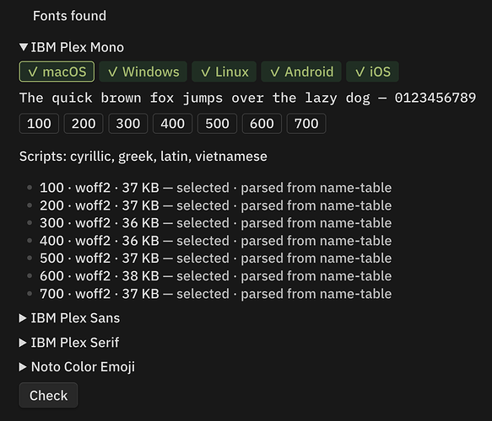The height and width of the screenshot is (421, 492).
Task: Click the 100 woff2 37 KB list entry
Action: (215, 188)
